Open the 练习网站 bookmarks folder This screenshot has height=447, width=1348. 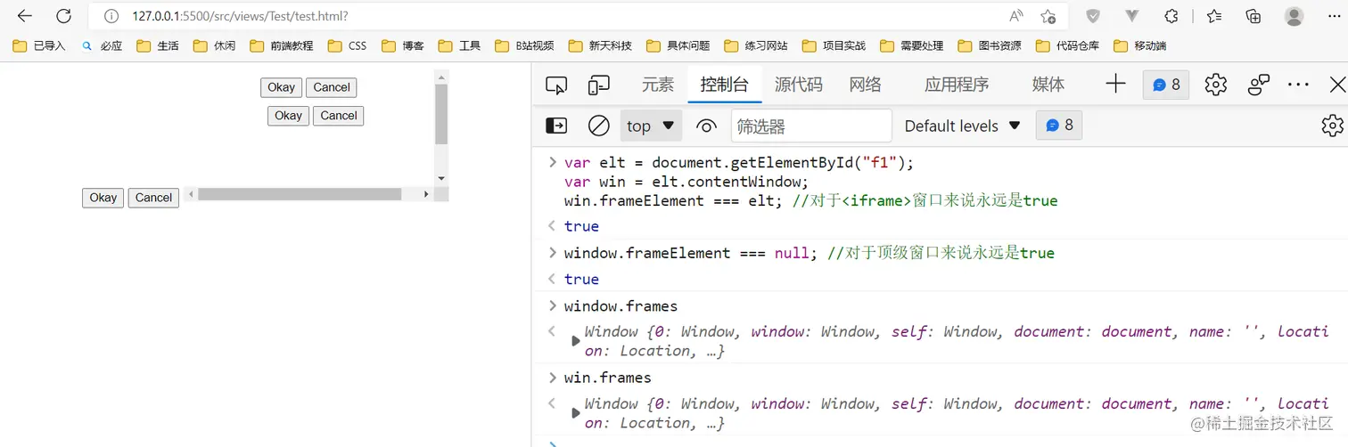756,45
